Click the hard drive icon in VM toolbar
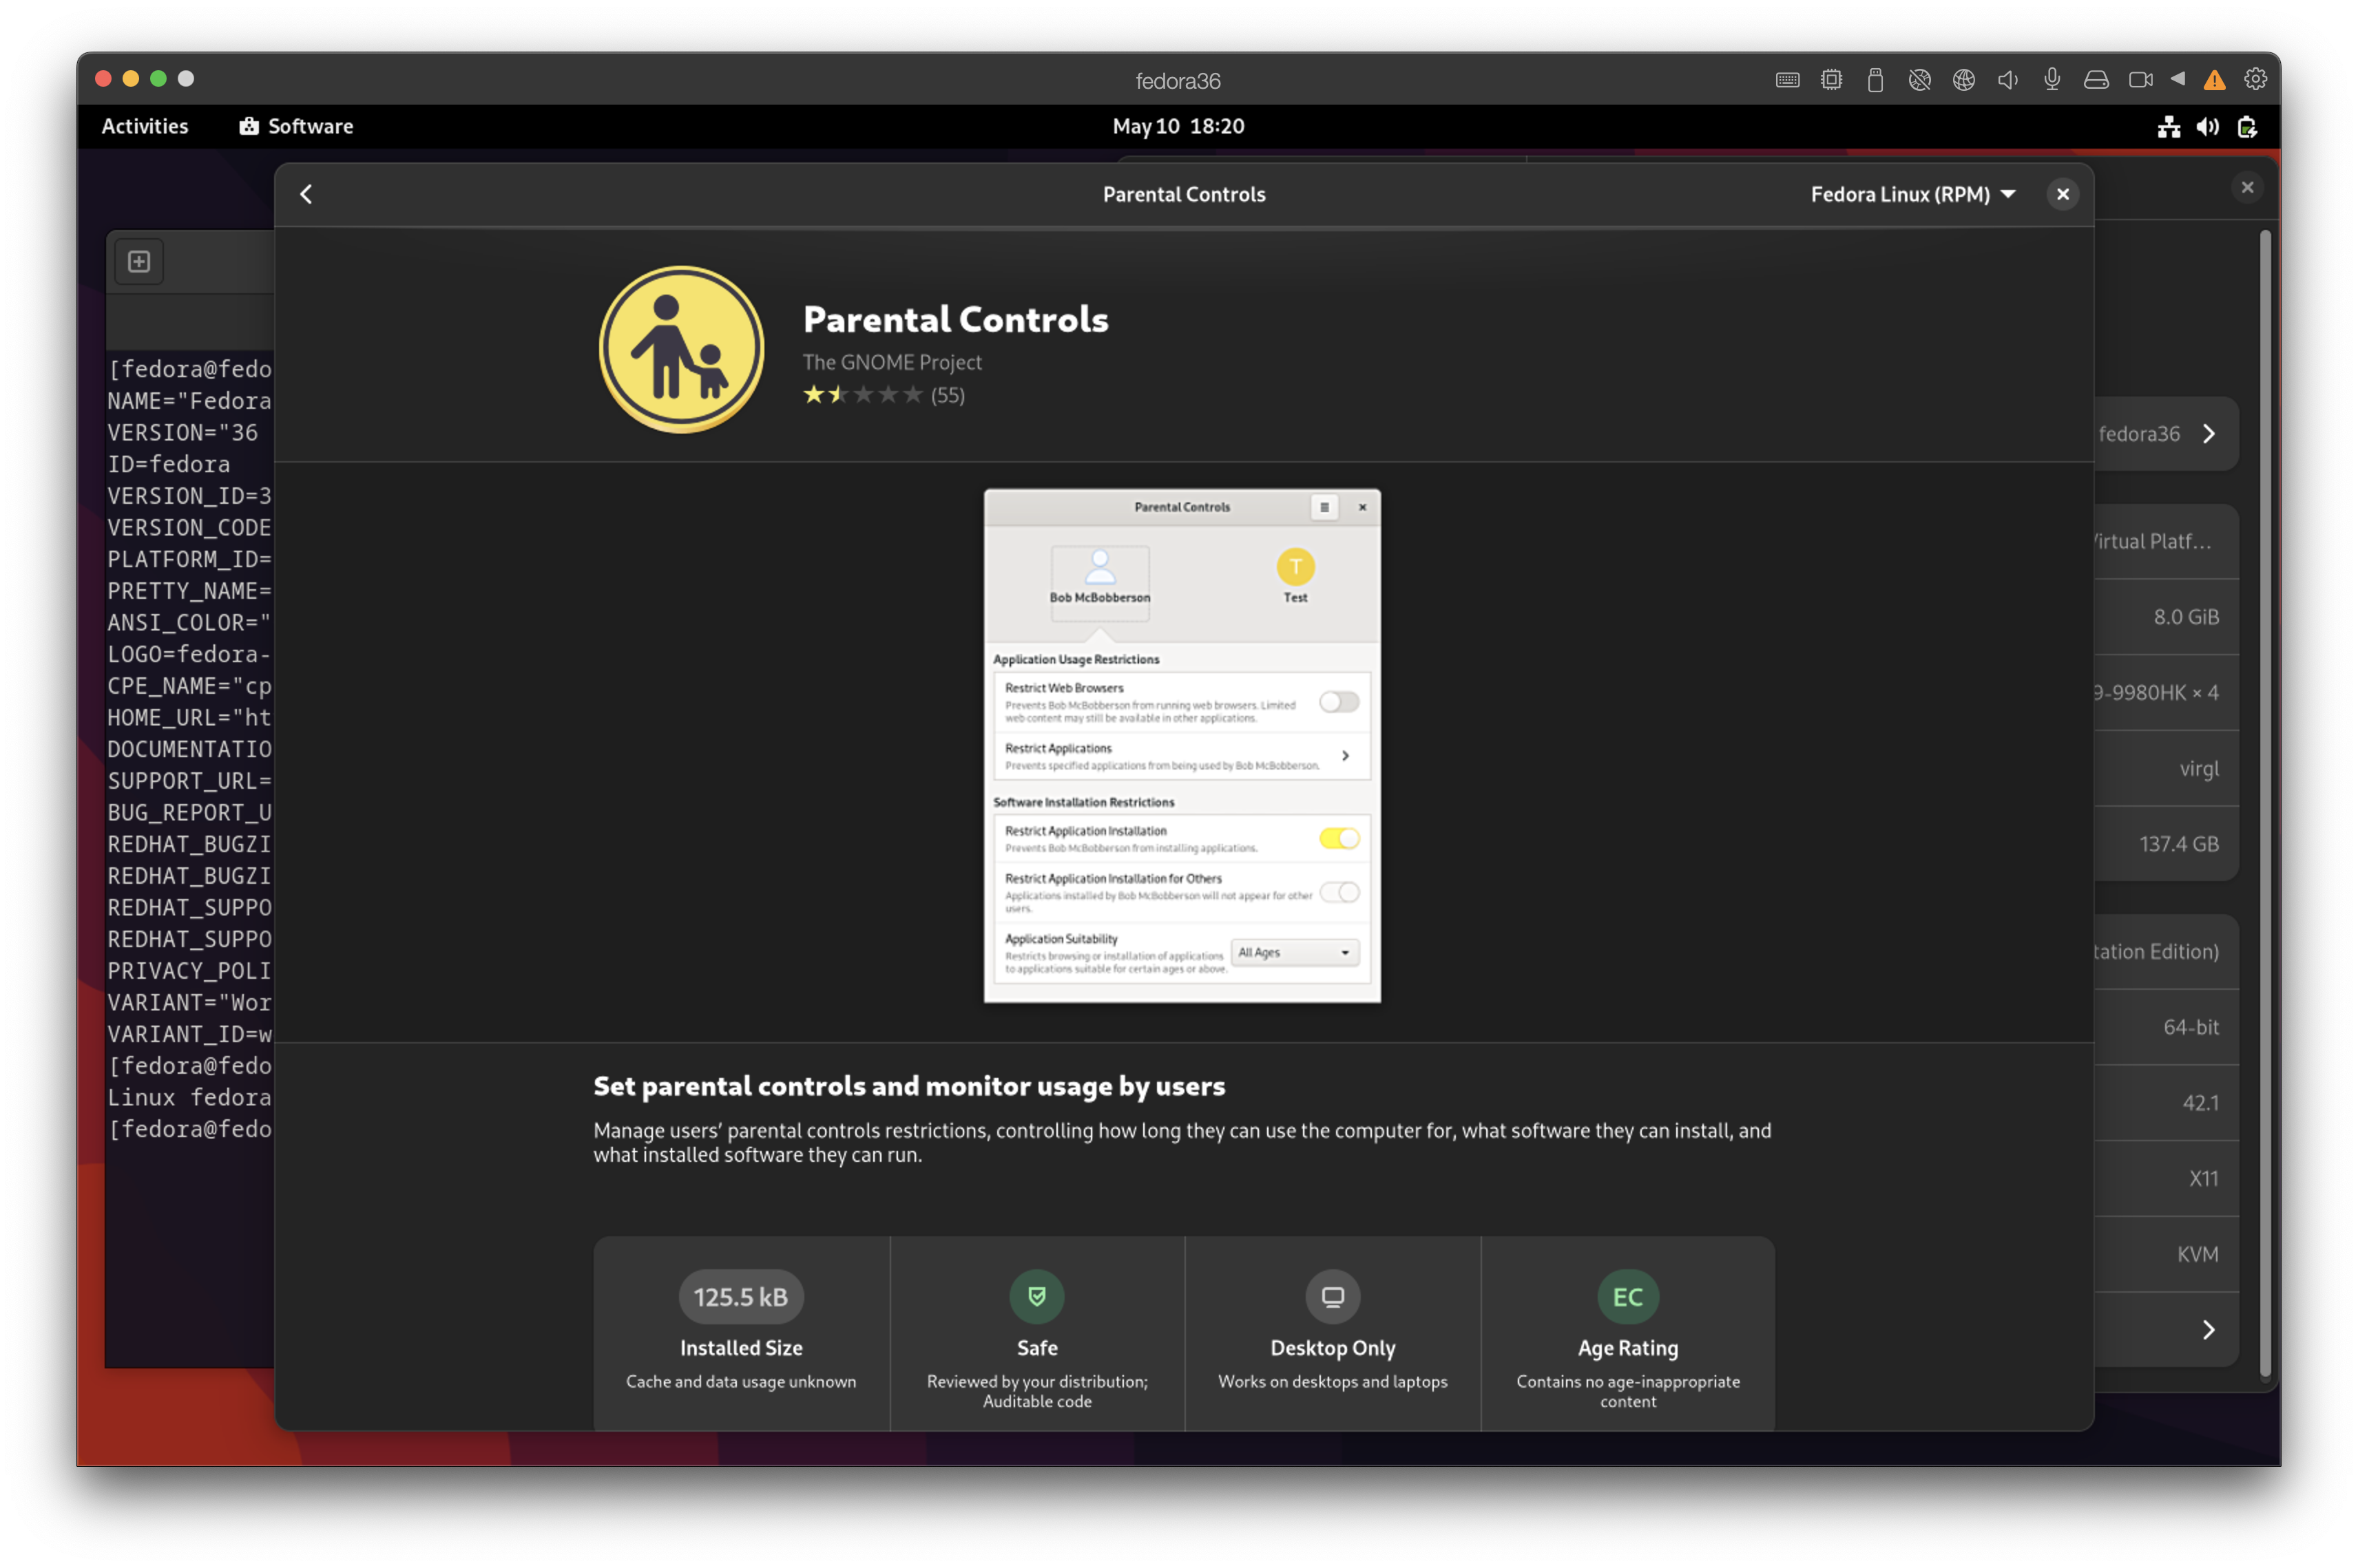Screen dimensions: 2358x1568 [2096, 80]
